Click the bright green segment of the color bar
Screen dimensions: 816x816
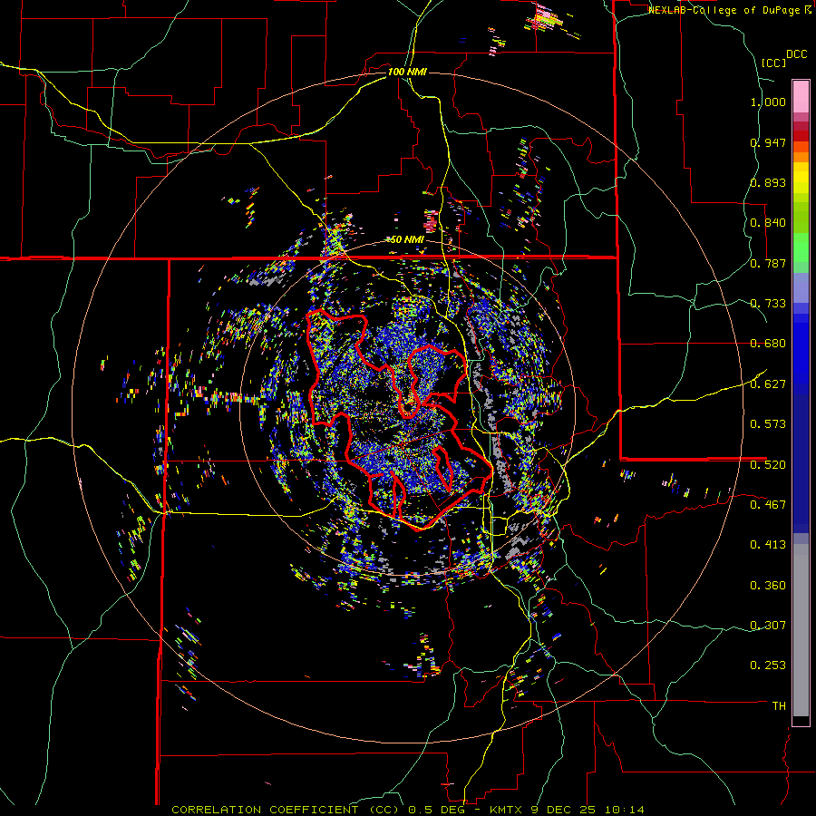(x=801, y=248)
